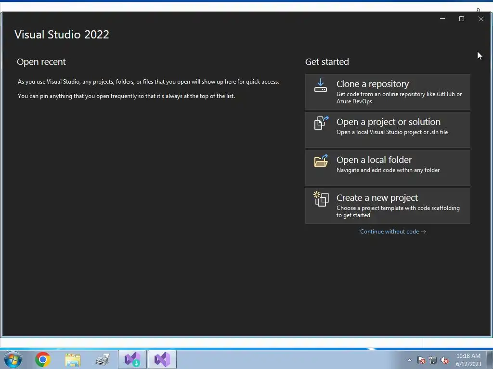Click the Open a local folder icon
The height and width of the screenshot is (369, 493).
[x=321, y=160]
